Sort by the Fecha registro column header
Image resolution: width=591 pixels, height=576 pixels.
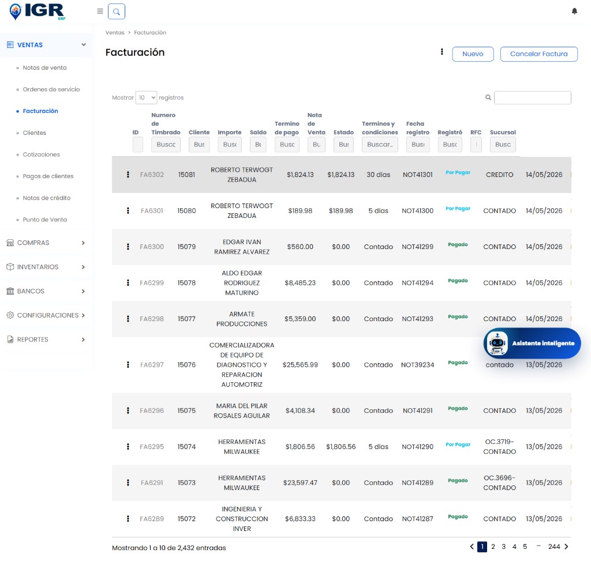[418, 128]
